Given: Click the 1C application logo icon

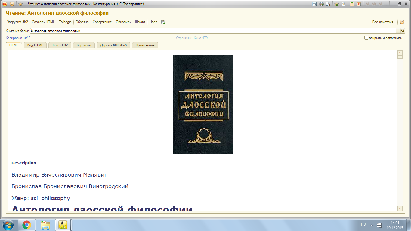Looking at the screenshot, I should (x=5, y=4).
